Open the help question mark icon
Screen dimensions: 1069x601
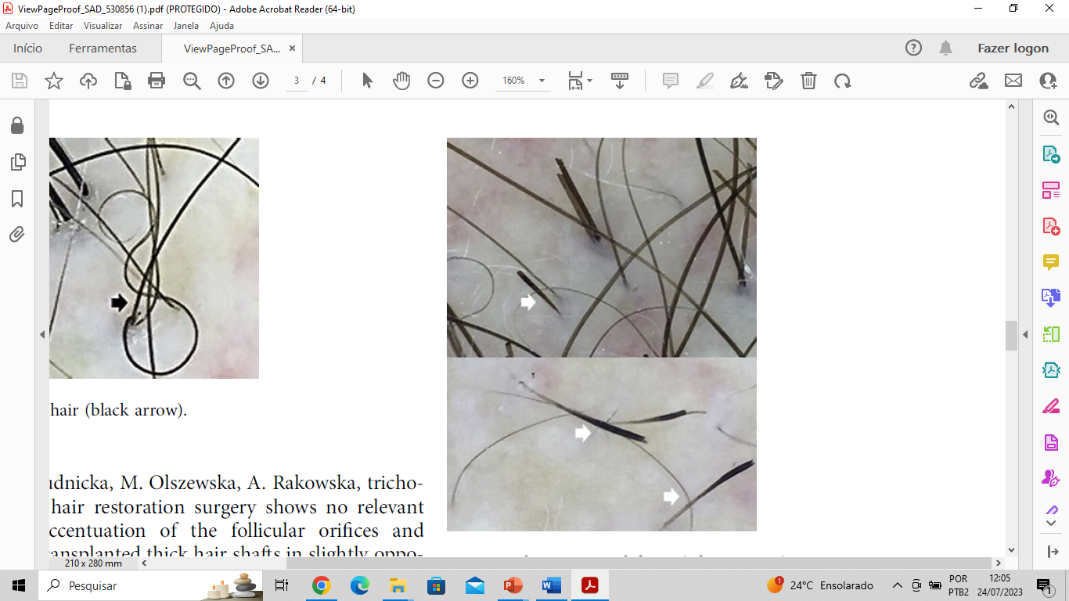(913, 48)
